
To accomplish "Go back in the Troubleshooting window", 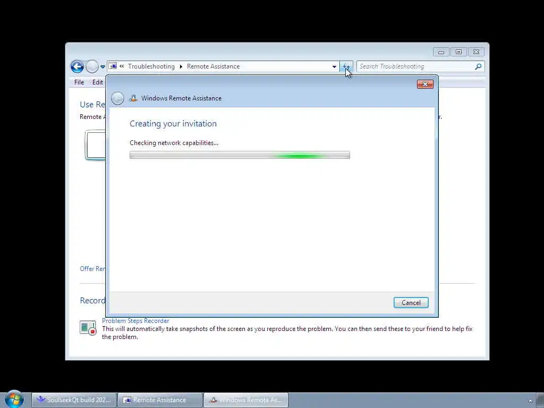I will (x=77, y=66).
